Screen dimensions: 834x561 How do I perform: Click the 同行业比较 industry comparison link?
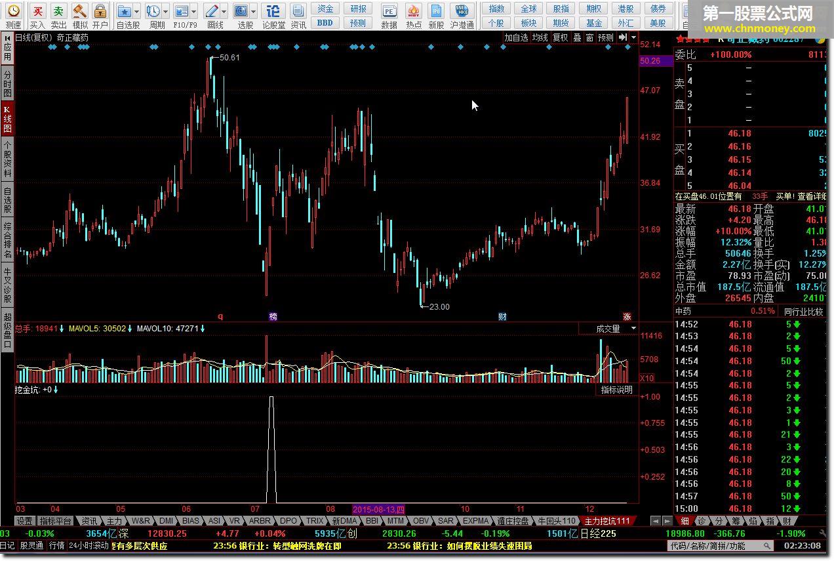coord(803,312)
